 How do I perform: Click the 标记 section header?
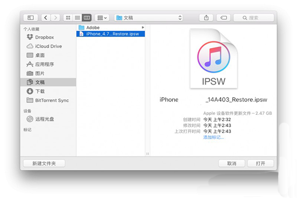(x=27, y=130)
